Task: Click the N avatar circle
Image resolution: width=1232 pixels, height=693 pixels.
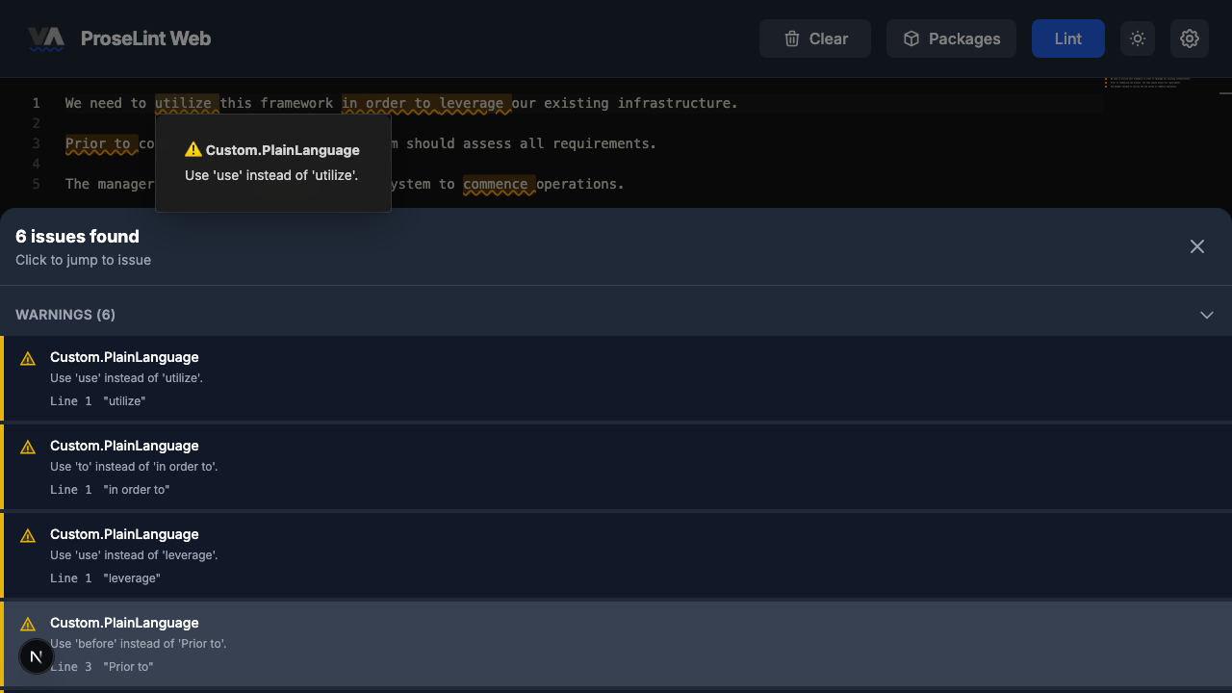Action: [36, 656]
